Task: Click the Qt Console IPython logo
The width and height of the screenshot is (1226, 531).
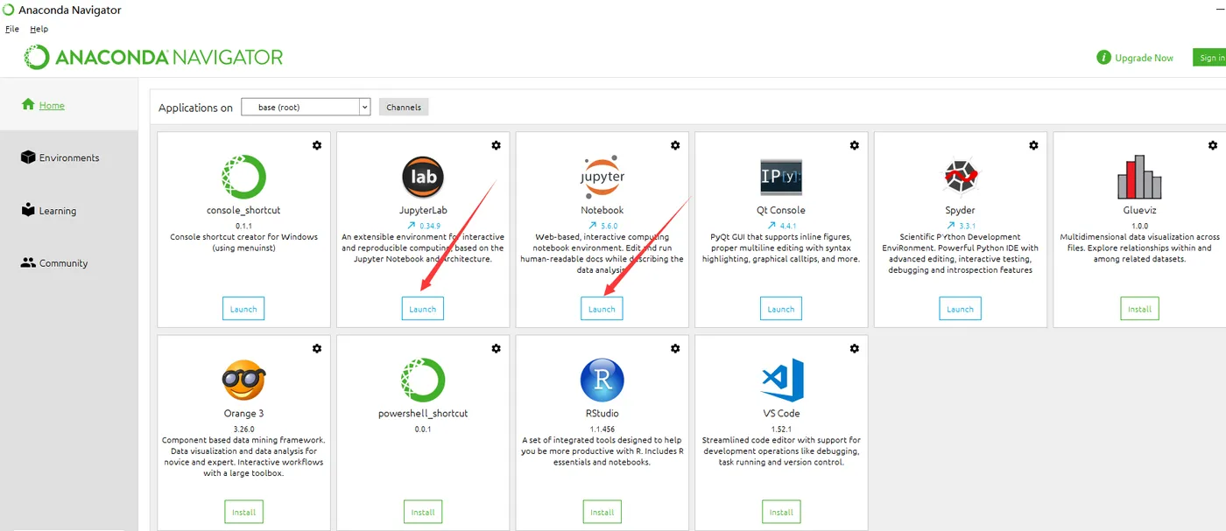Action: click(781, 177)
